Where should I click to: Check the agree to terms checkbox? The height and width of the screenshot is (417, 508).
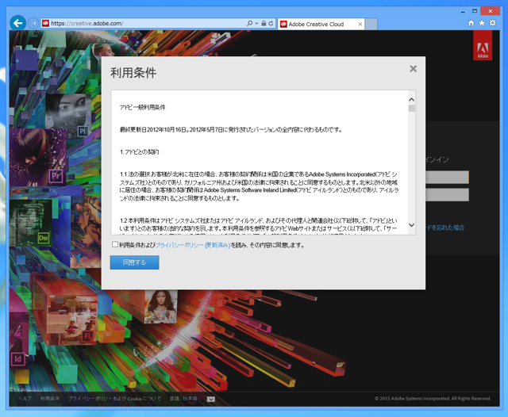[x=114, y=244]
